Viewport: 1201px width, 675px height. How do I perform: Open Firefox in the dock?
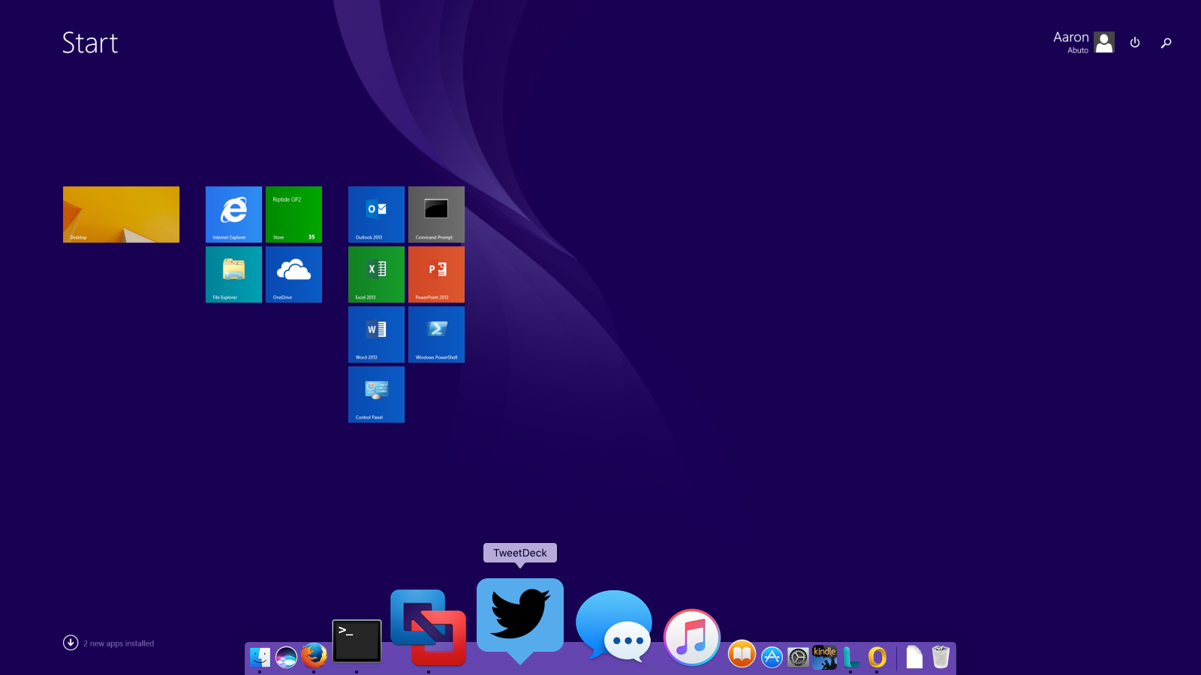tap(314, 655)
